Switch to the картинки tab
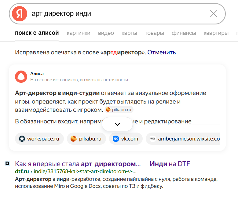This screenshot has height=197, width=238. pos(79,33)
